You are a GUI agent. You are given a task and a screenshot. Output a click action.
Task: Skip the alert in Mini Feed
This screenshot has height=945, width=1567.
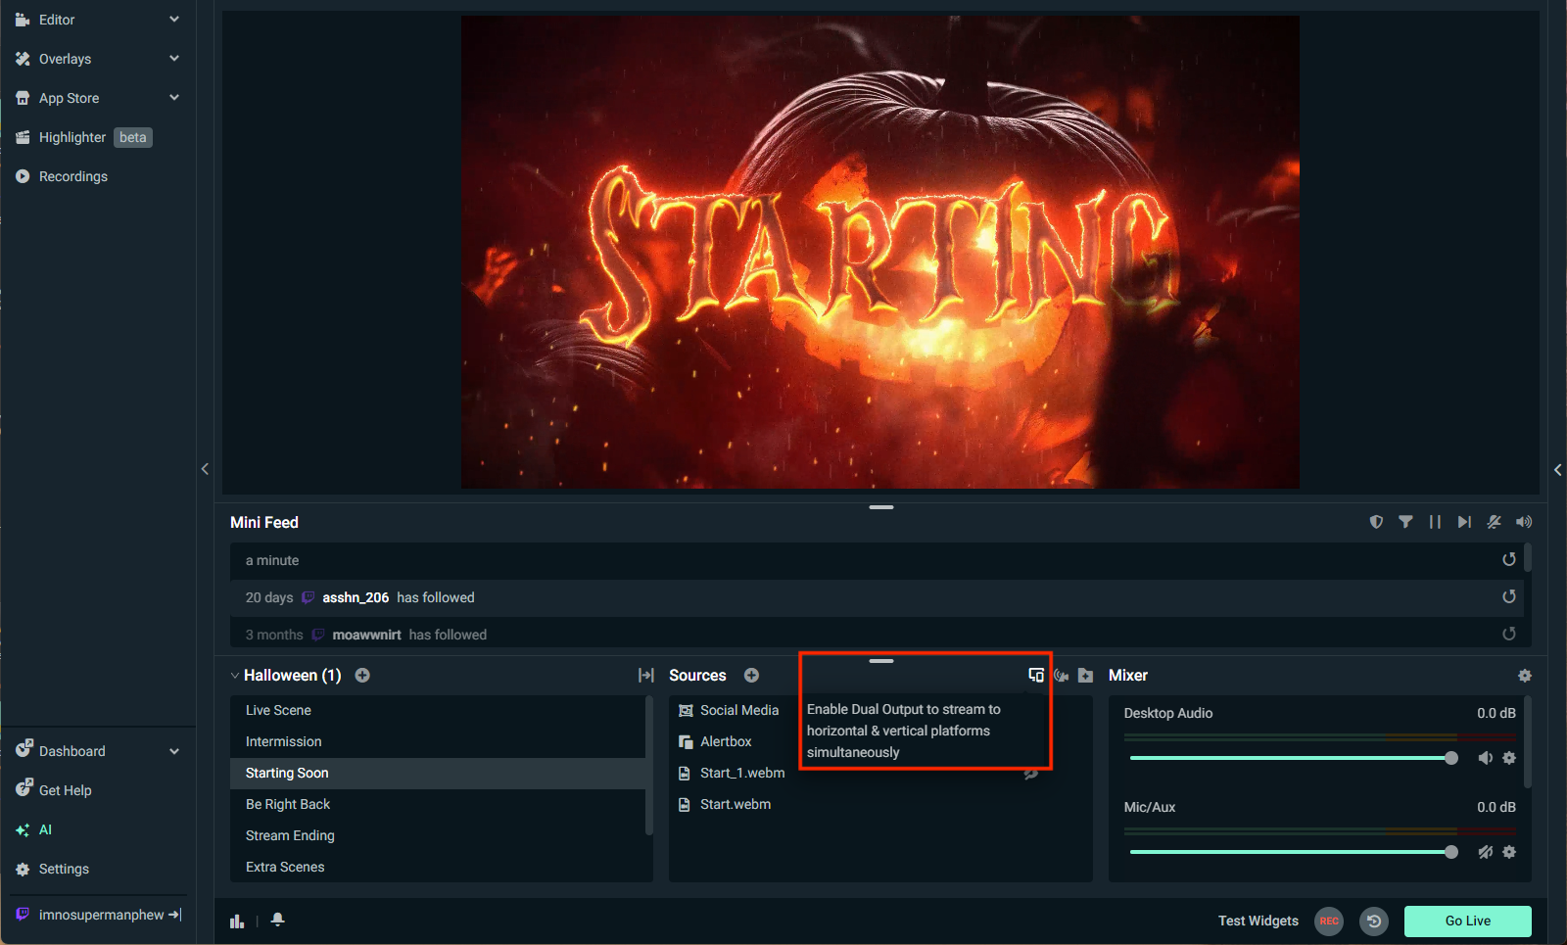(1464, 522)
